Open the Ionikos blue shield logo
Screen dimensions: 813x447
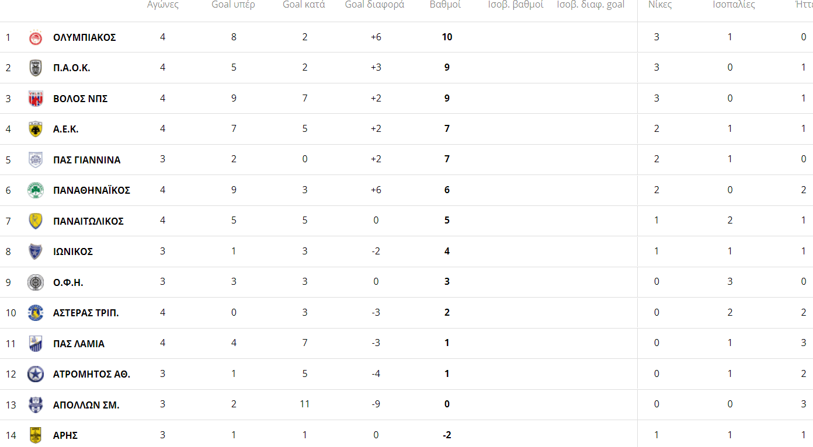pyautogui.click(x=36, y=252)
